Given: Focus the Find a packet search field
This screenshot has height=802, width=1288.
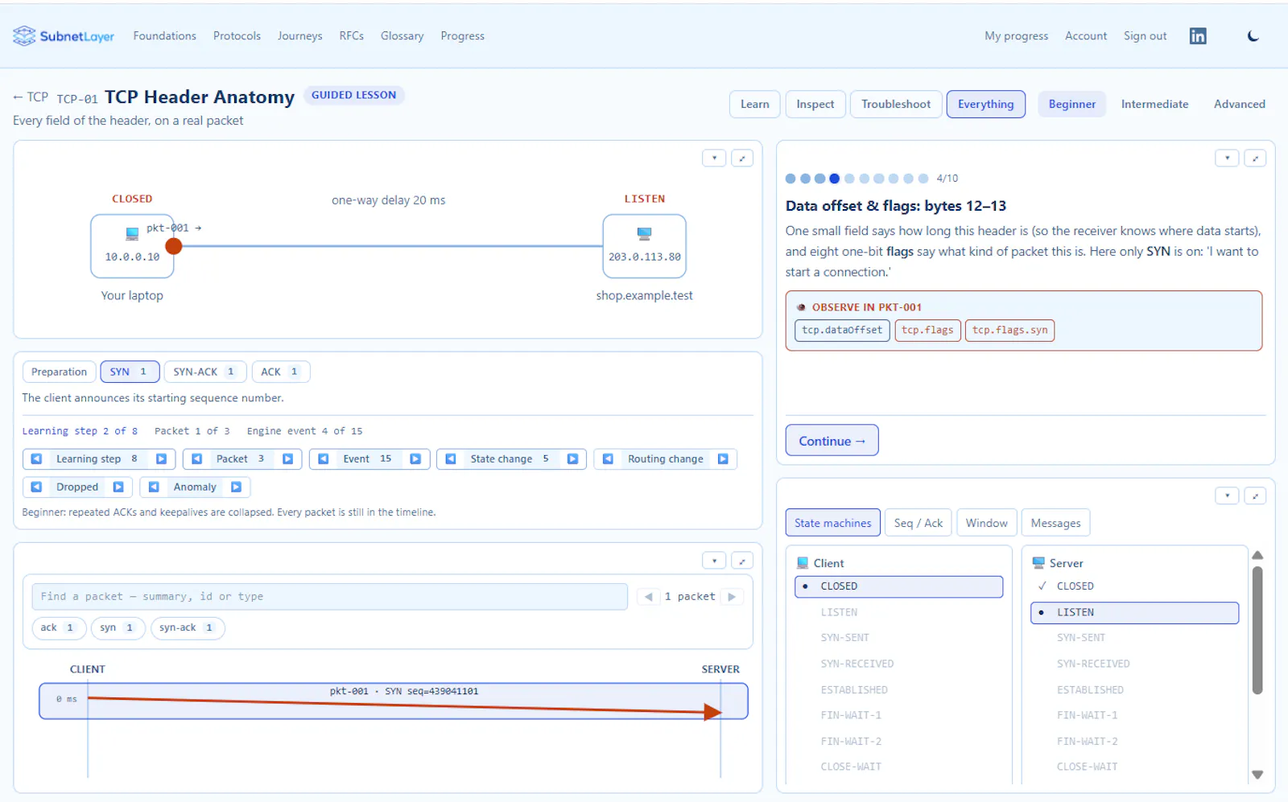Looking at the screenshot, I should pyautogui.click(x=329, y=597).
